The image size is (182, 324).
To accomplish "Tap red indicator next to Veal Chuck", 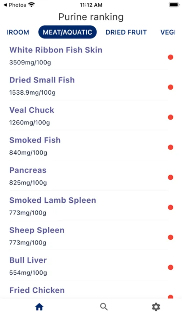I will (x=171, y=117).
